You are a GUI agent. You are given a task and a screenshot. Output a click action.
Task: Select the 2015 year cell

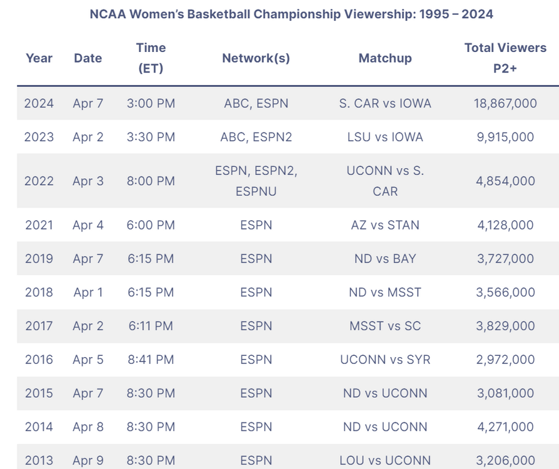pos(39,393)
